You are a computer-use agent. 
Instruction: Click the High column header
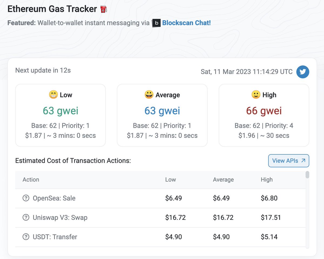tap(266, 180)
